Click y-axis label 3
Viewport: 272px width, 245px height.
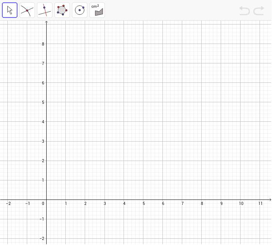(43, 141)
